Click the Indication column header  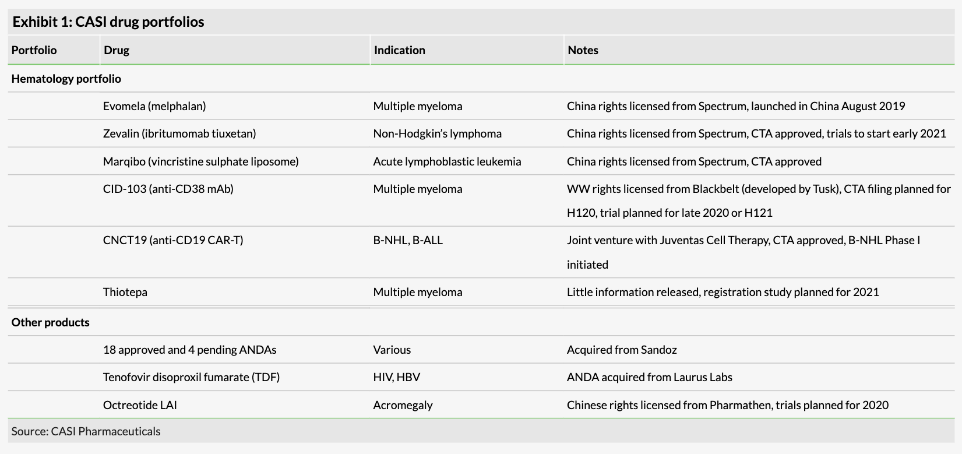(400, 50)
